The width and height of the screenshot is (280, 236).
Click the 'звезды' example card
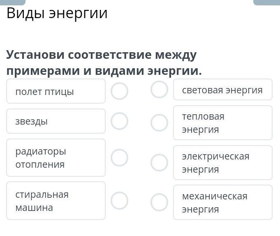(x=56, y=121)
